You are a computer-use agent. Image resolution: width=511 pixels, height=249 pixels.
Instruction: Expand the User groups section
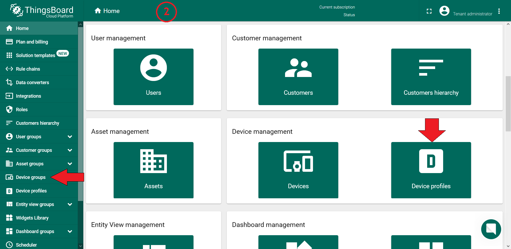coord(70,136)
